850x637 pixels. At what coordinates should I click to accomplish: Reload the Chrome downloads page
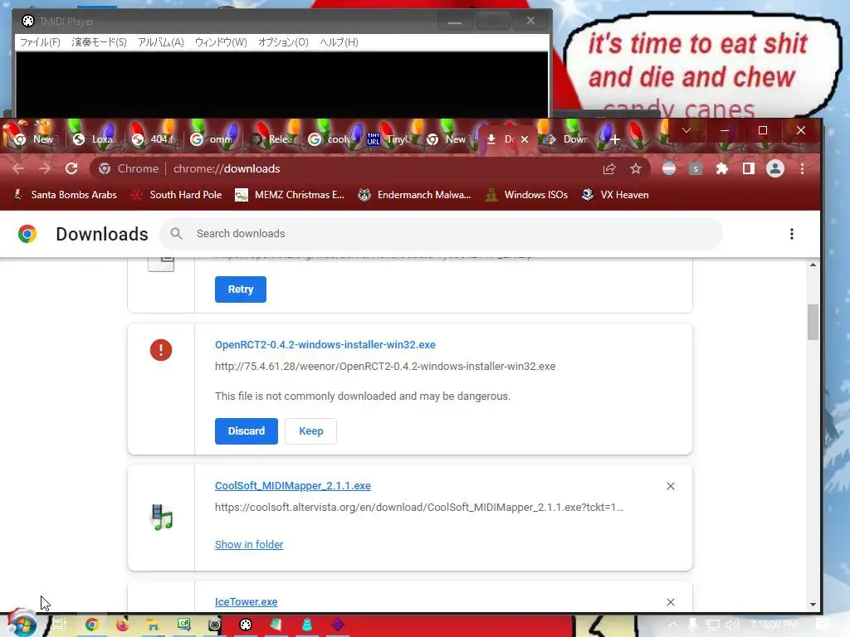[x=71, y=168]
